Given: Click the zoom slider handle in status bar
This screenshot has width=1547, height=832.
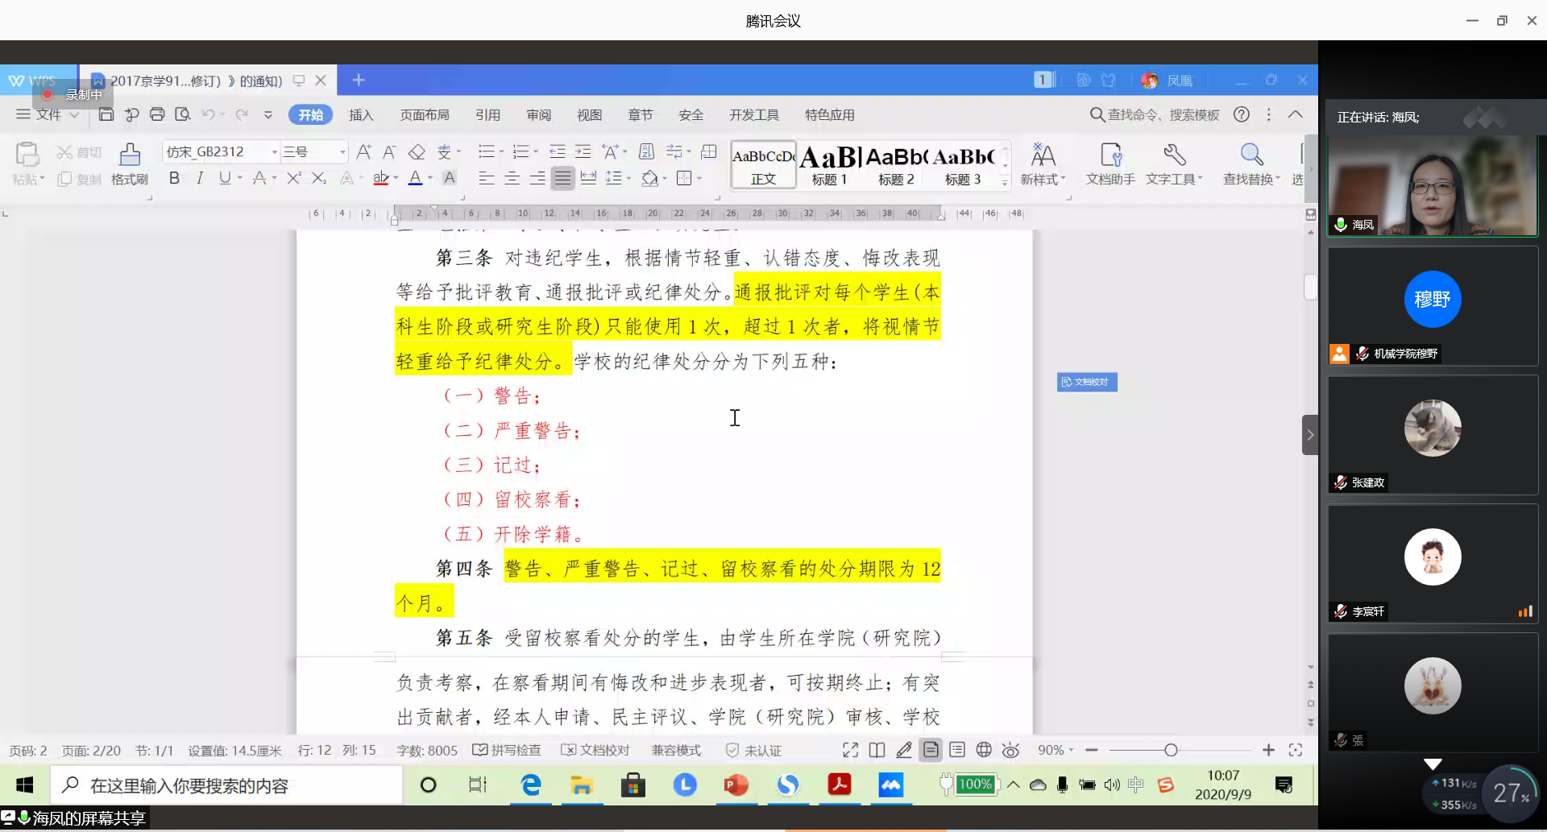Looking at the screenshot, I should (x=1171, y=750).
